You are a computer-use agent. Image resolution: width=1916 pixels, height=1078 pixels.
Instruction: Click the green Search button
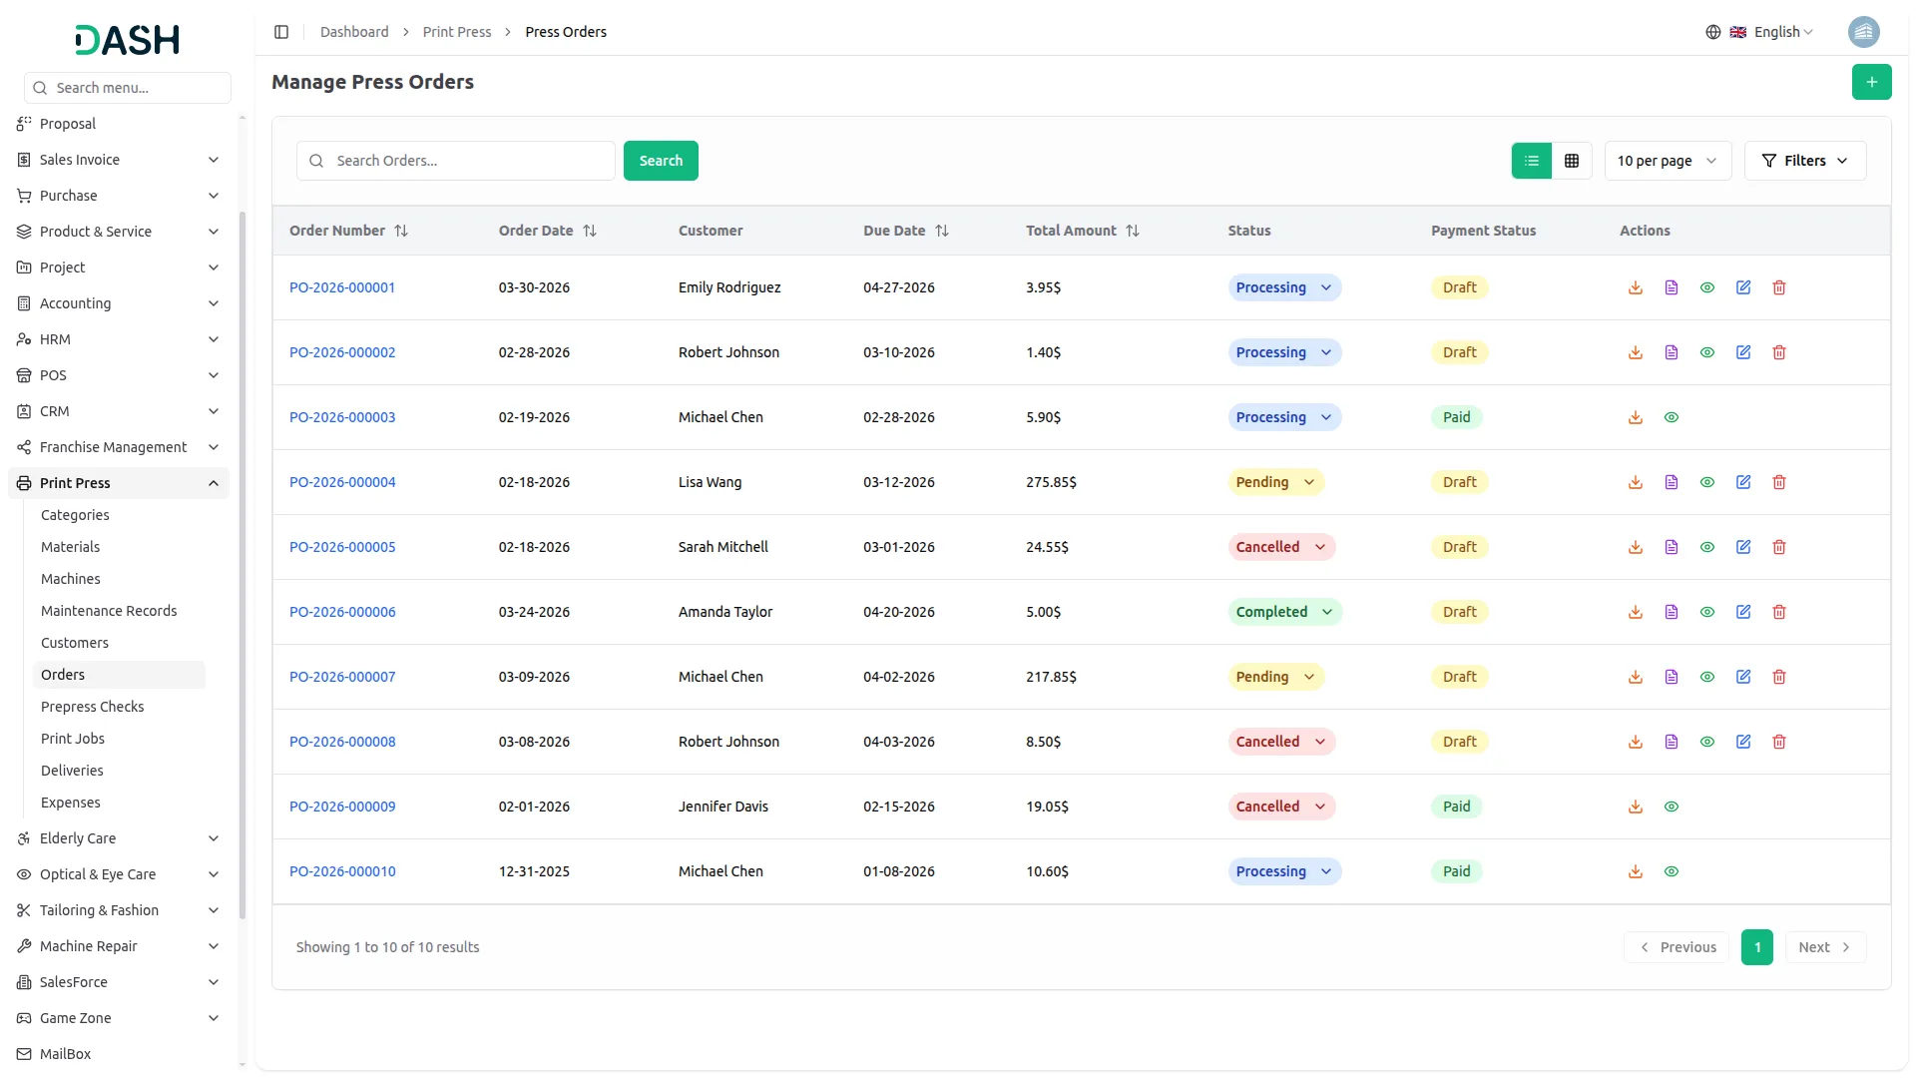click(x=660, y=161)
